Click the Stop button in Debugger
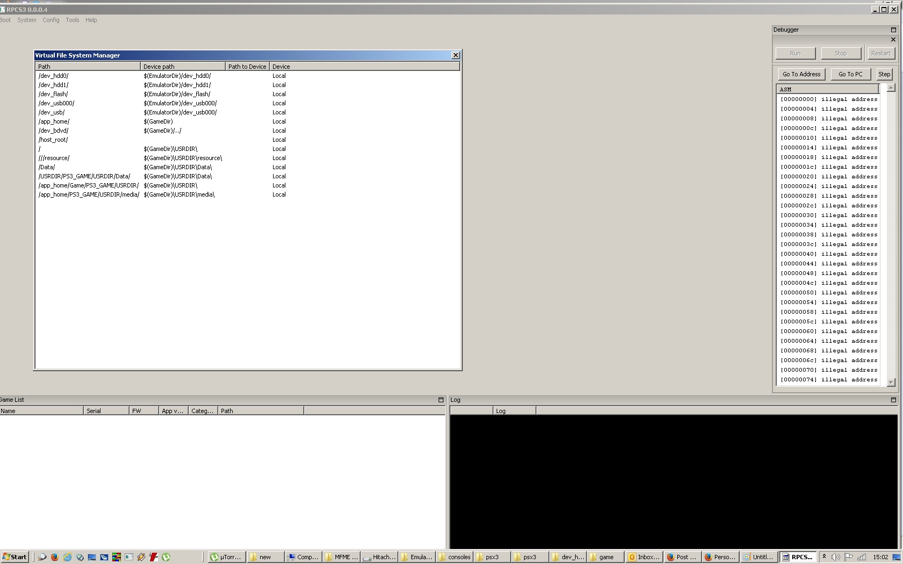Image resolution: width=903 pixels, height=564 pixels. [841, 53]
